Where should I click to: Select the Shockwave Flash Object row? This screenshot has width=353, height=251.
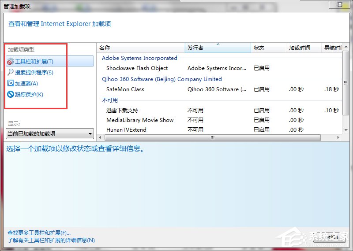click(219, 68)
